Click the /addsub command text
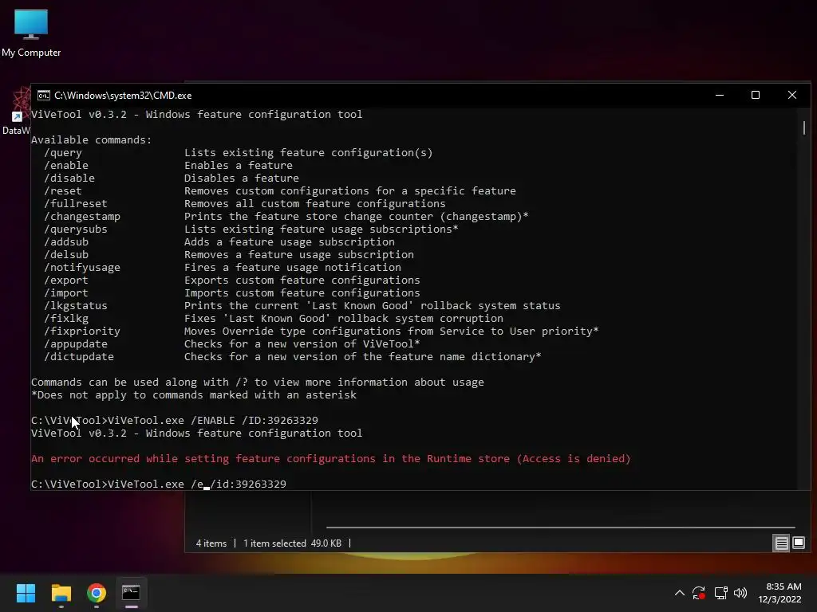817x612 pixels. [x=66, y=242]
